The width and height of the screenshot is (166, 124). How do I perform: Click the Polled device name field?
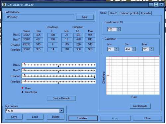pyautogui.click(x=40, y=17)
